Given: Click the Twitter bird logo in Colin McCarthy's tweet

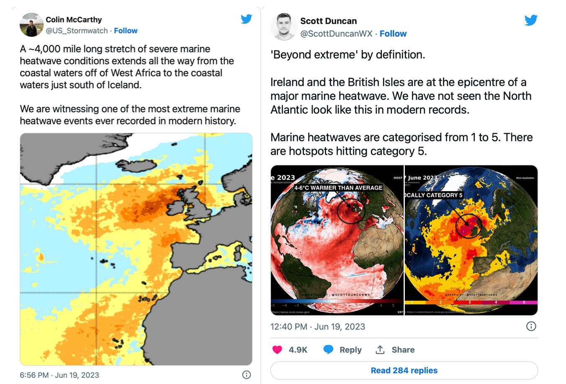Looking at the screenshot, I should click(x=246, y=19).
